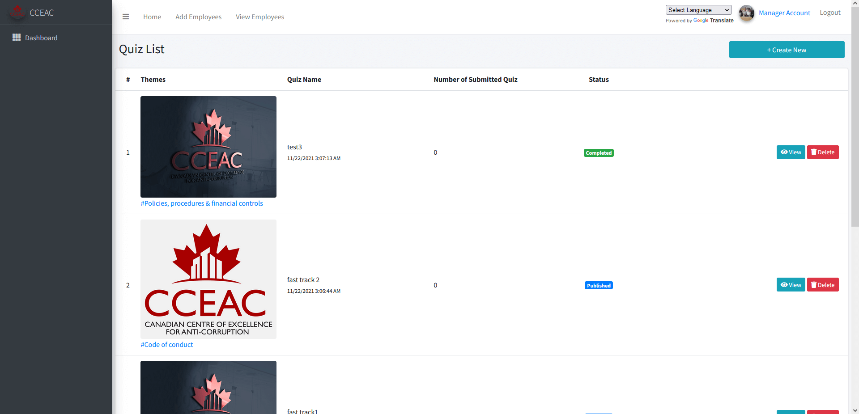Screen dimensions: 859x414
Task: Click the CCEAC logo icon in sidebar
Action: (17, 12)
